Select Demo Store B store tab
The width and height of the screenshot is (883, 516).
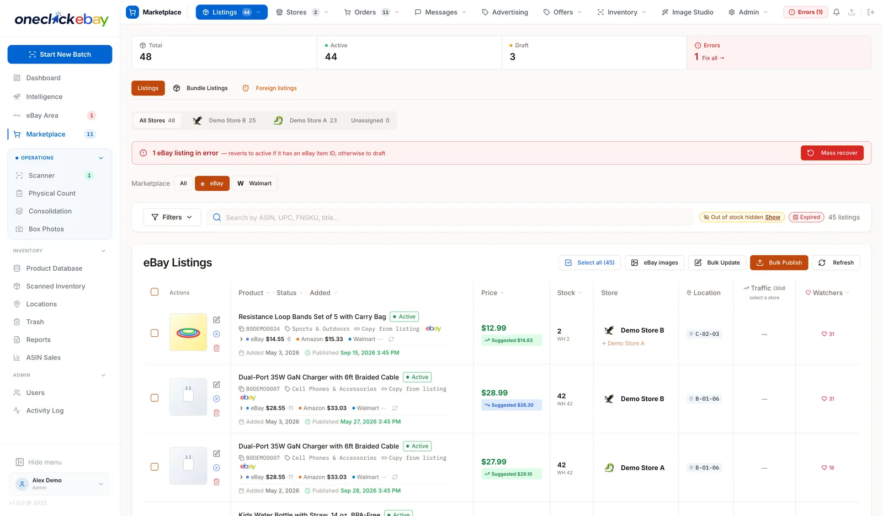point(224,121)
